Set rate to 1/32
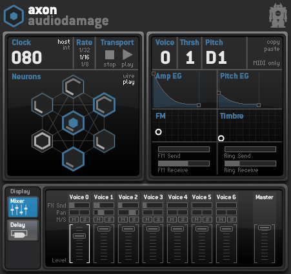Screen dimensions: 291x274 (x=85, y=50)
